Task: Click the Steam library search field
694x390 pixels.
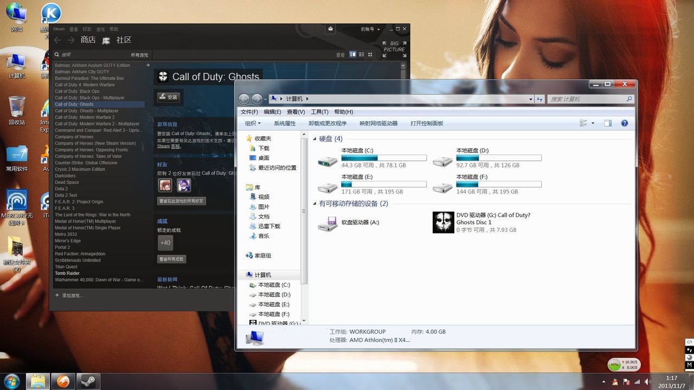Action: (91, 55)
